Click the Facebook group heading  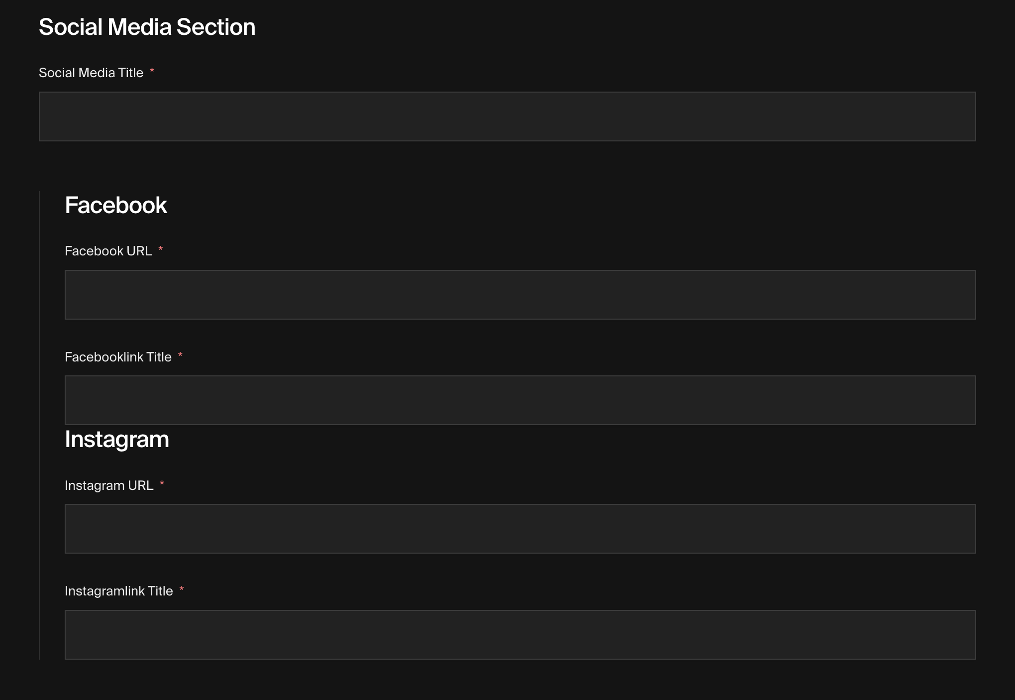click(x=116, y=205)
